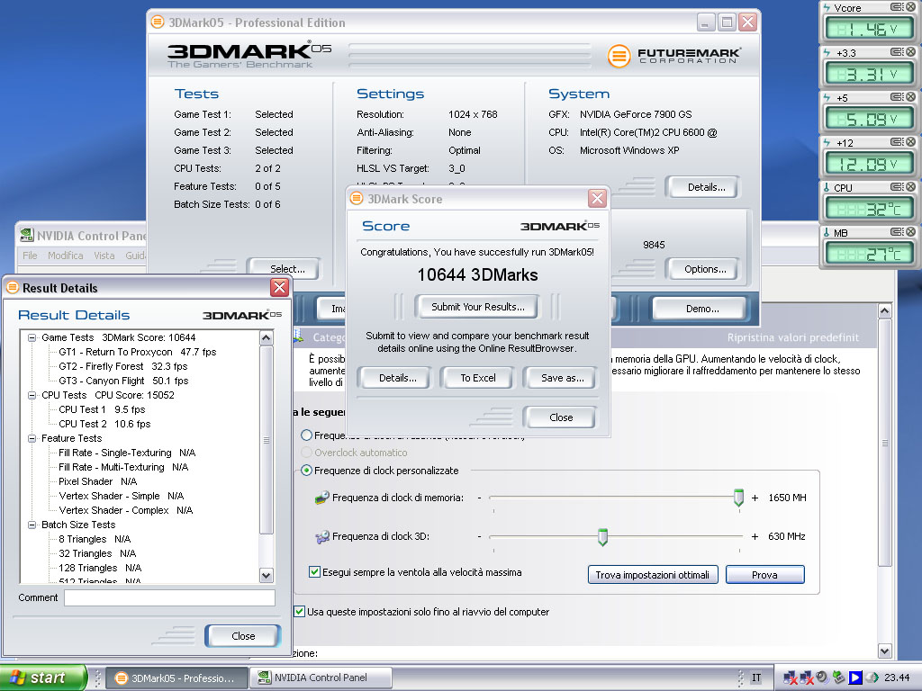Close the +12 voltage widget

coord(910,141)
